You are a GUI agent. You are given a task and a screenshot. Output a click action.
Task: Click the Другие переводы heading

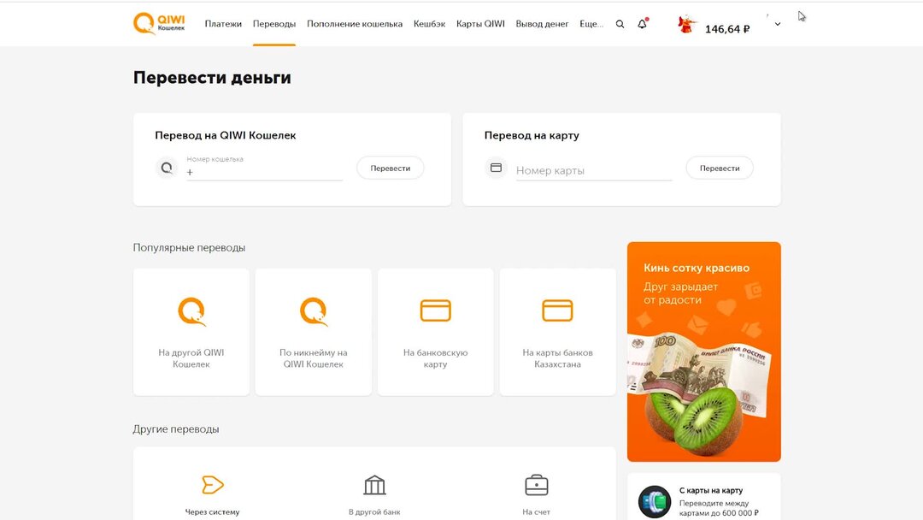(176, 429)
